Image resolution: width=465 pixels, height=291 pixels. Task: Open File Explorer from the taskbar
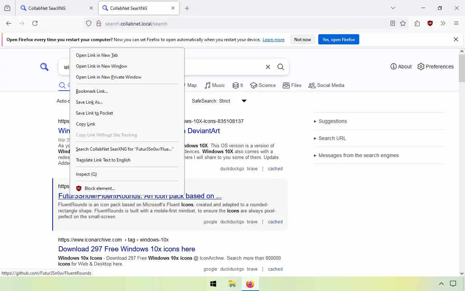[x=232, y=284]
